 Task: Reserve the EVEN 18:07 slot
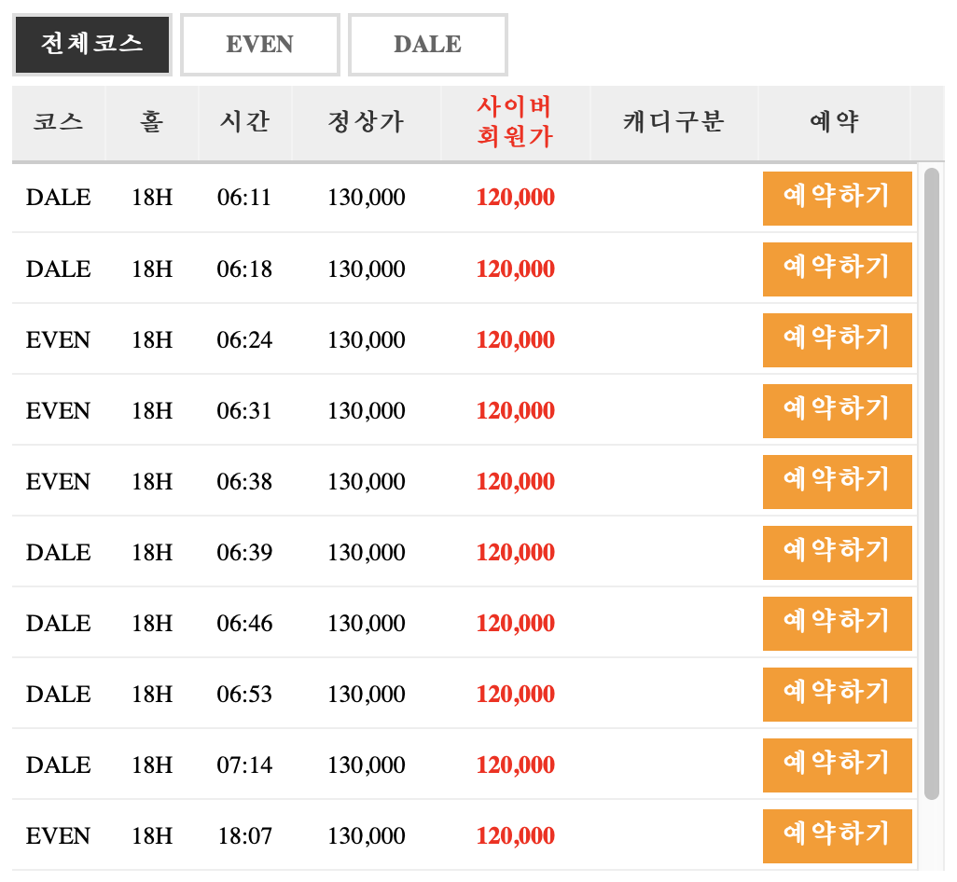[838, 835]
